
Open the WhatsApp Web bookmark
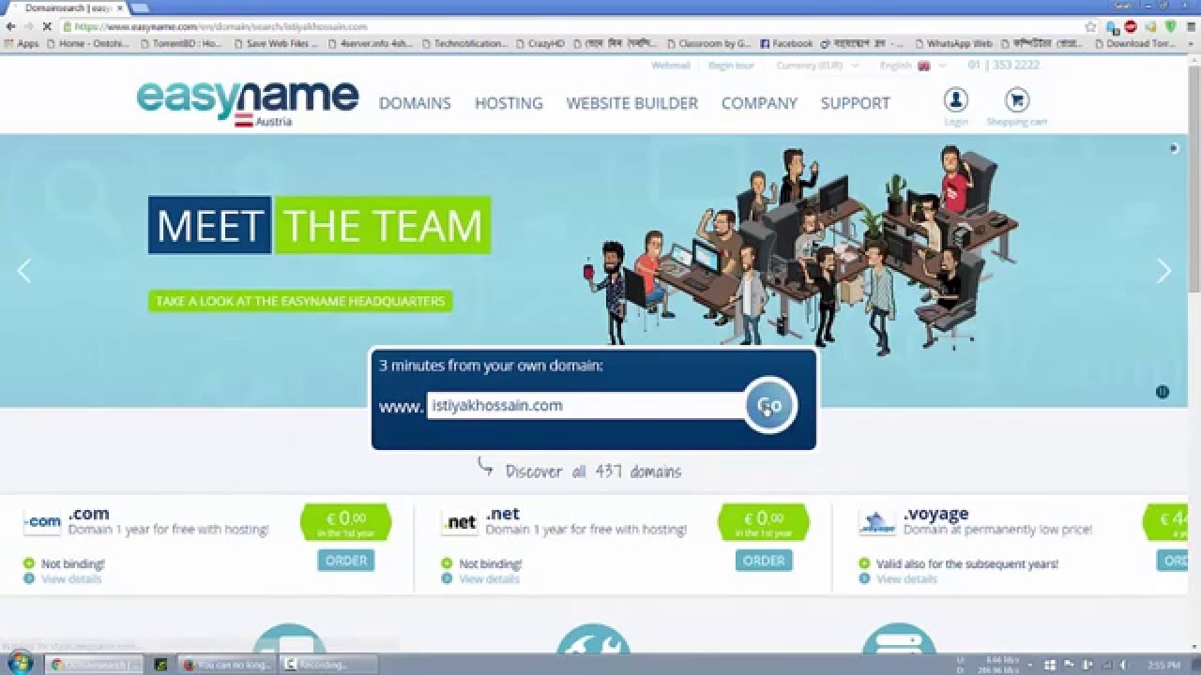coord(952,43)
